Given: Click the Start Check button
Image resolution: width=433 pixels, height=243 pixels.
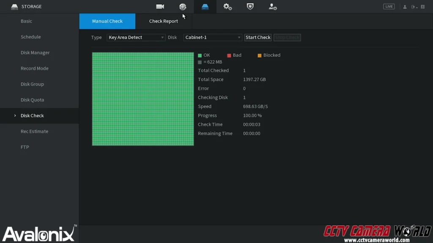Looking at the screenshot, I should click(x=258, y=38).
